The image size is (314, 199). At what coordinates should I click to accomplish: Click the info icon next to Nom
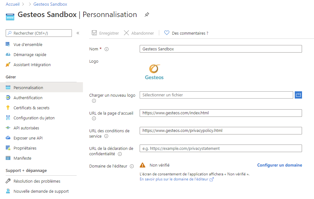(x=107, y=49)
